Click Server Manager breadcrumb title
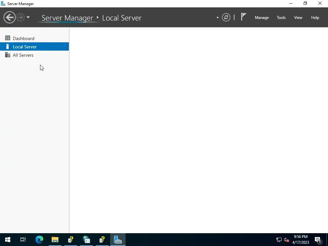 pyautogui.click(x=67, y=18)
